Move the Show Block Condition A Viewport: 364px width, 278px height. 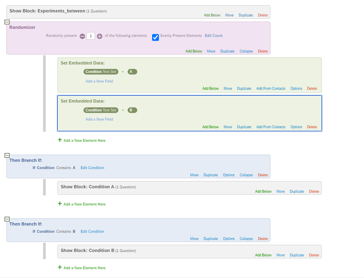coord(281,191)
